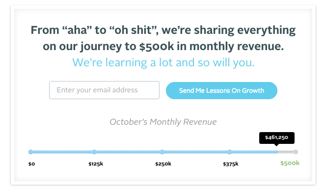Click the bold headline about sharing everything
This screenshot has width=325, height=192.
(x=163, y=38)
